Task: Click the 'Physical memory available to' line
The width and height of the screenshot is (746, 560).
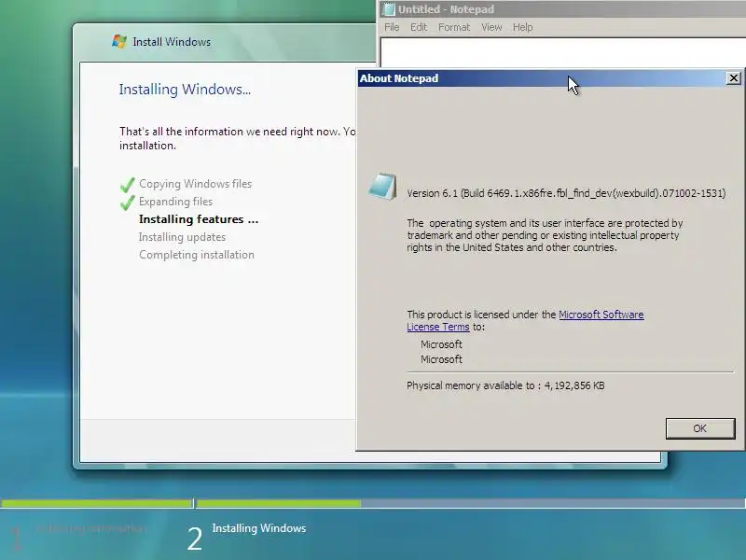Action: pos(505,385)
